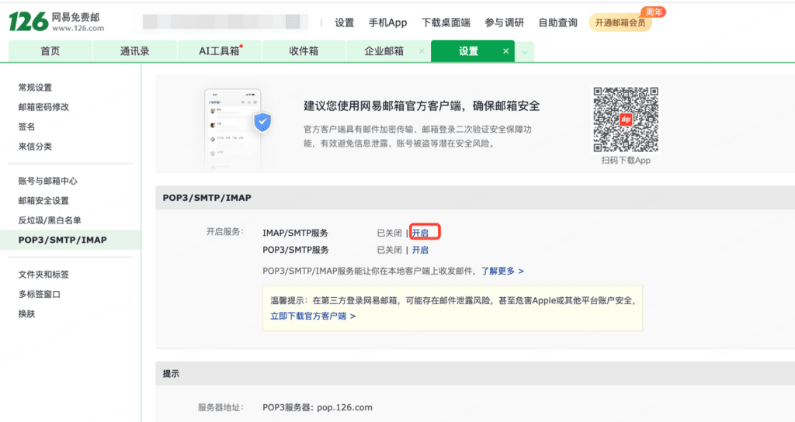Click the 已关闭 status for IMAP/SMTP服务

[390, 233]
